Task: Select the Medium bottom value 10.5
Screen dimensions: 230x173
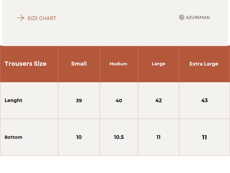Action: pos(119,137)
